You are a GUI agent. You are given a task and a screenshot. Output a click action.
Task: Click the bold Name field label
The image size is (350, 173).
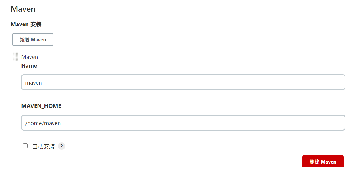click(x=29, y=65)
